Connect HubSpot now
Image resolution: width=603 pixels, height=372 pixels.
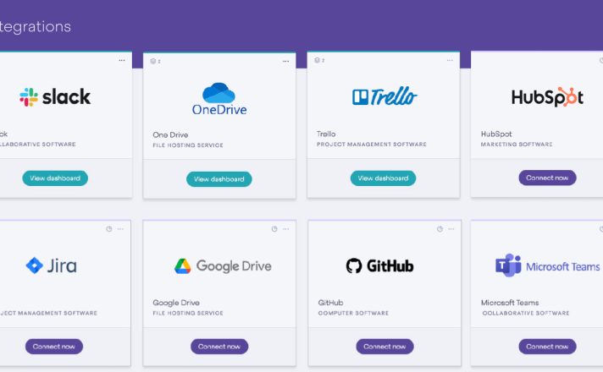(x=547, y=178)
